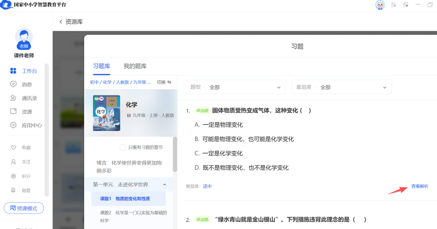The image size is (437, 229).
Task: Switch to the 我的题库 tab
Action: tap(135, 66)
